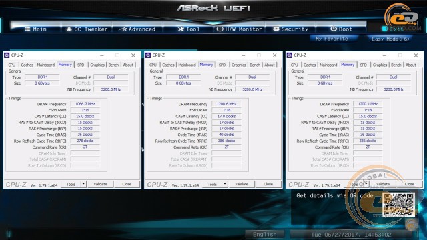Open the Caches tab in right CPU-Z window

point(310,65)
